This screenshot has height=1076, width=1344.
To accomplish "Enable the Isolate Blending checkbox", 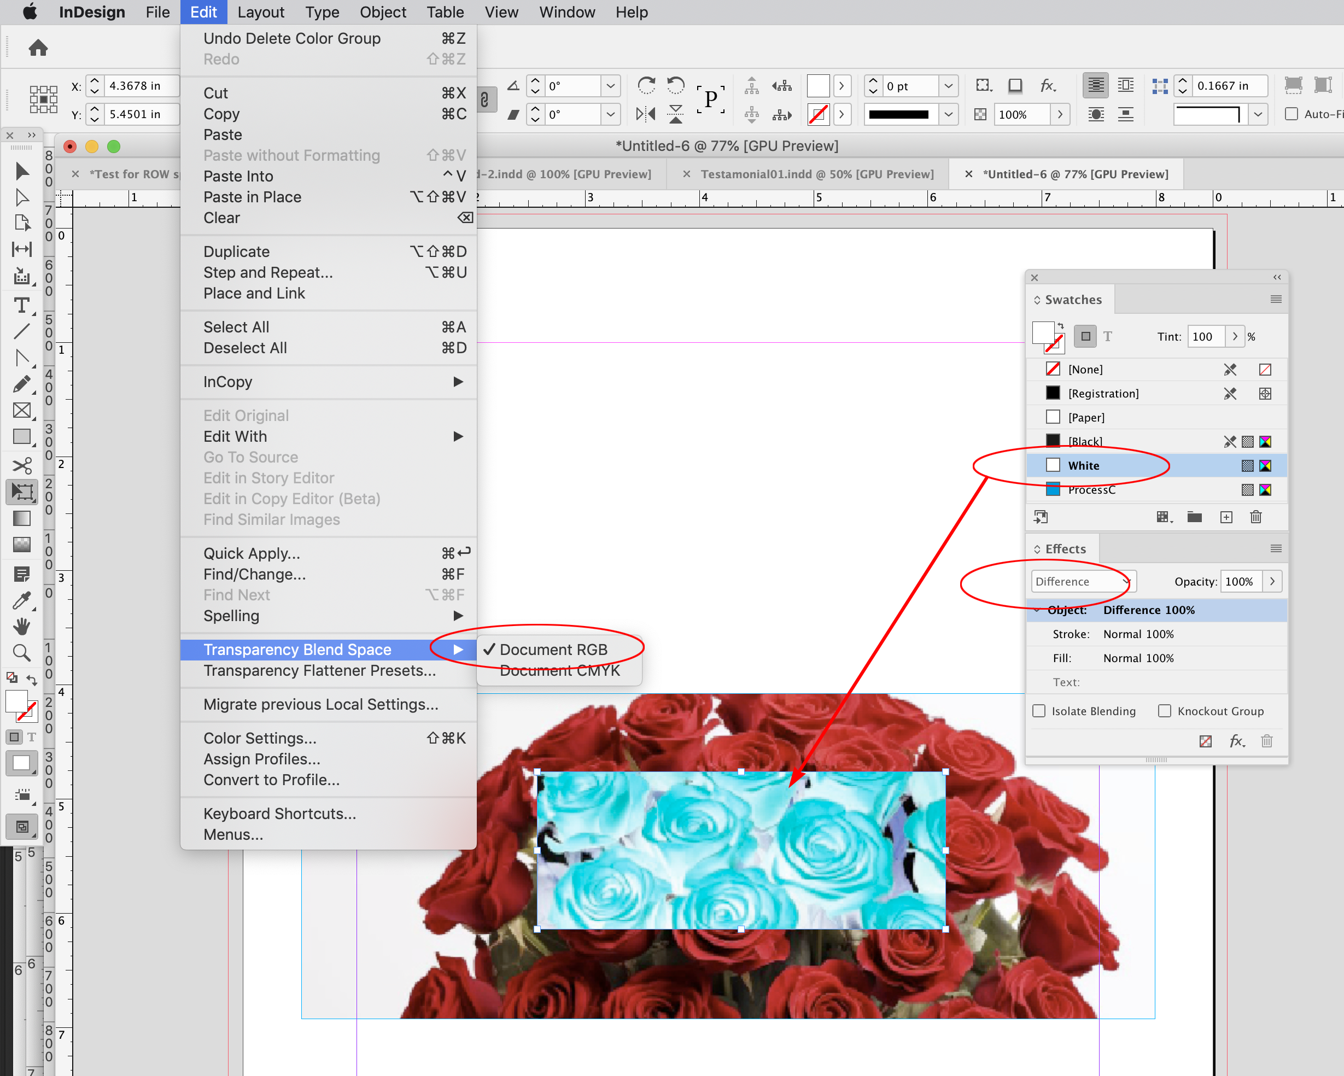I will click(1038, 711).
